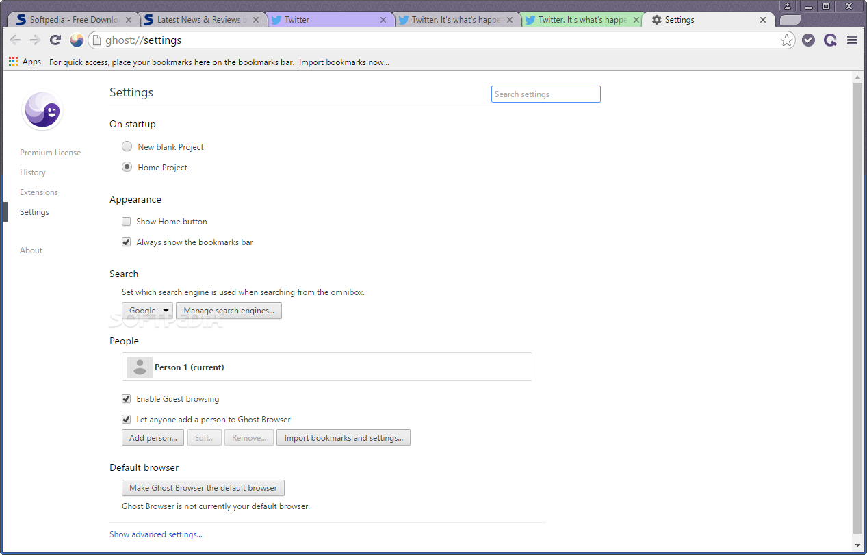This screenshot has width=867, height=555.
Task: Enable Show Home button checkbox
Action: click(x=126, y=221)
